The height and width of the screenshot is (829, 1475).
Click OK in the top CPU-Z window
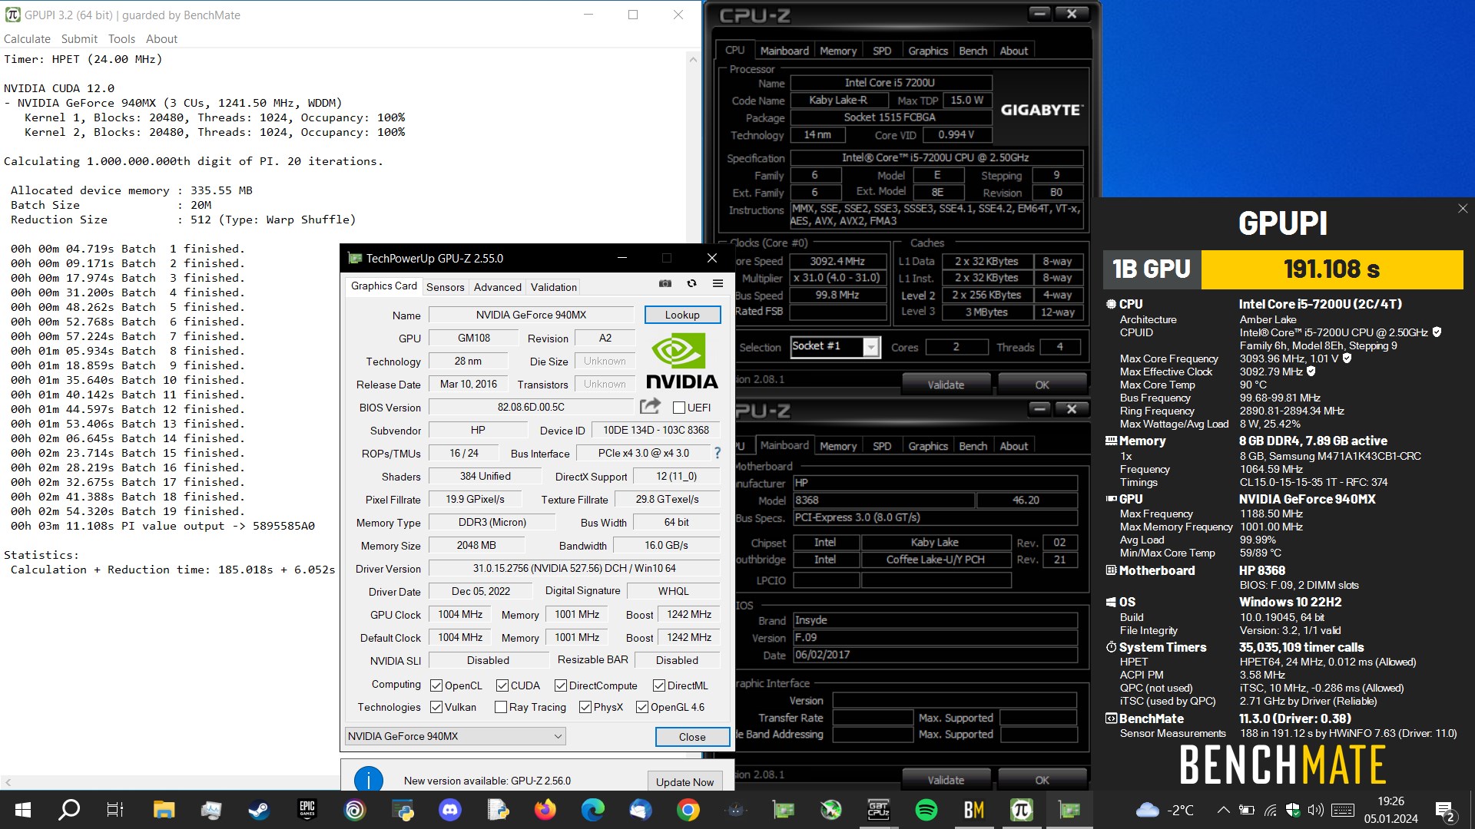(x=1042, y=385)
